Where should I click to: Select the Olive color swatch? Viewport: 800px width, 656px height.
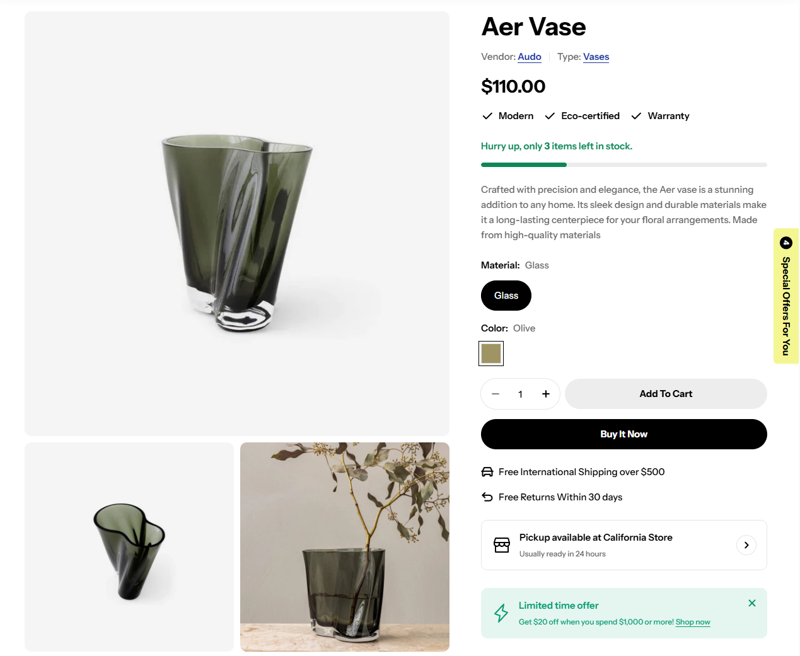click(491, 354)
